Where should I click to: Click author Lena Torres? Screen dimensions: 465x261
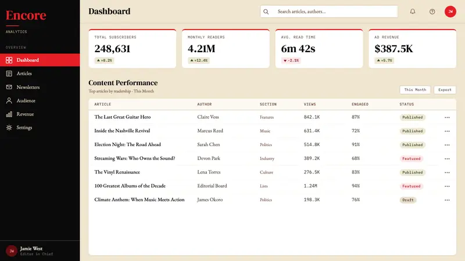click(x=209, y=172)
